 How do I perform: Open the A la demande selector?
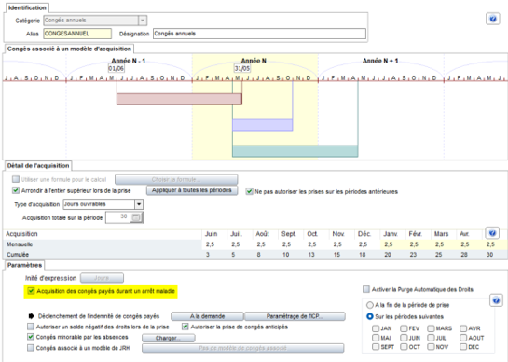(x=207, y=316)
